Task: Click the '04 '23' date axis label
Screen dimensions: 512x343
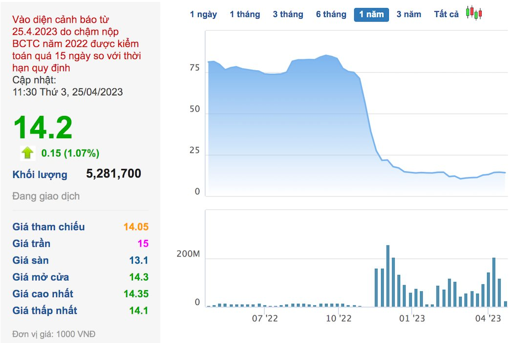Action: [x=488, y=318]
